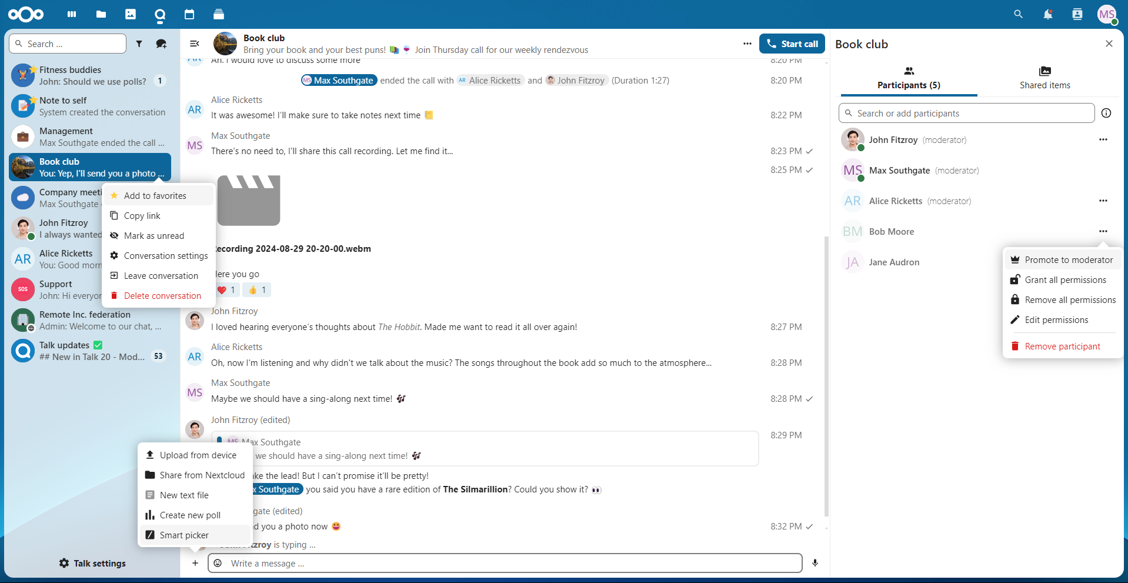Open Bob Moore's participant options menu
This screenshot has width=1128, height=583.
coord(1103,231)
